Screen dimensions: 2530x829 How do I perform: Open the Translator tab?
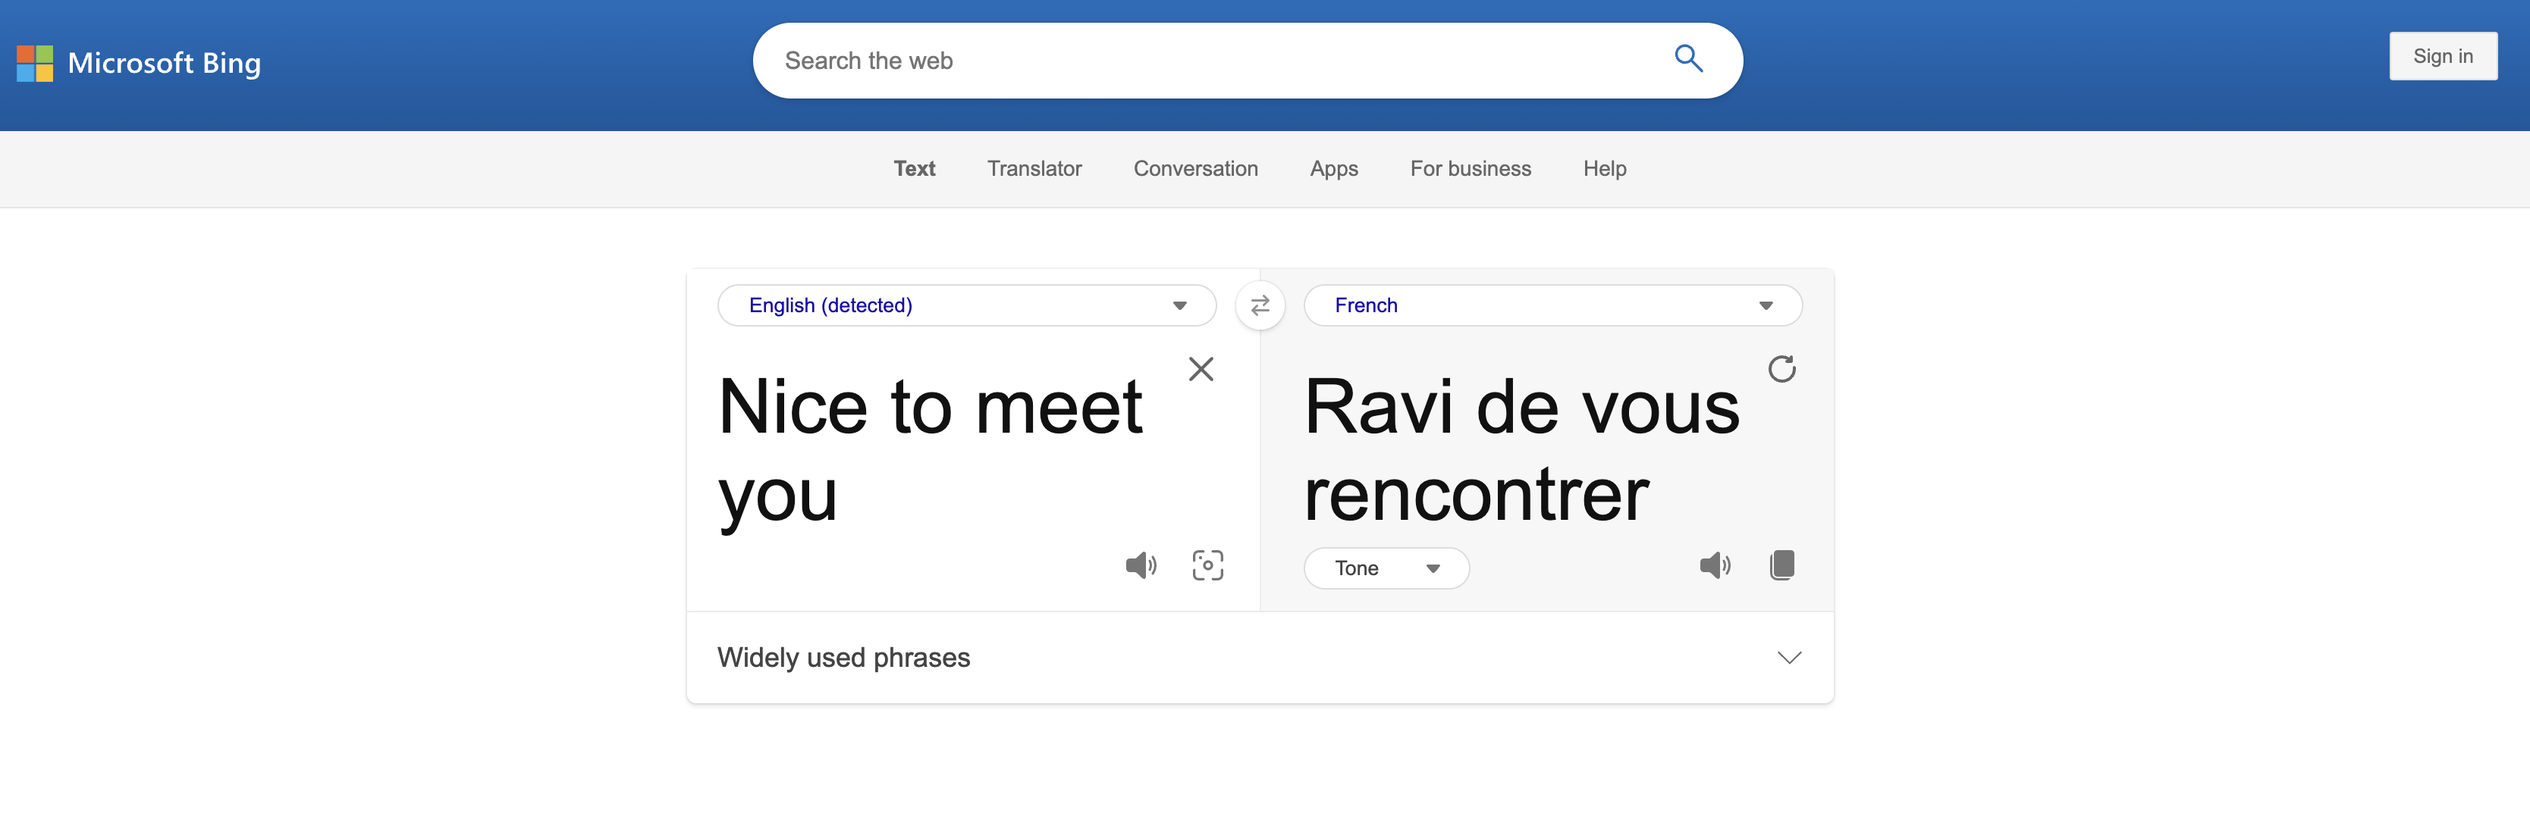coord(1034,169)
